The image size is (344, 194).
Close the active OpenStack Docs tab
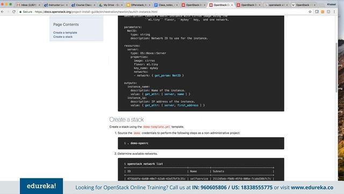tap(232, 5)
